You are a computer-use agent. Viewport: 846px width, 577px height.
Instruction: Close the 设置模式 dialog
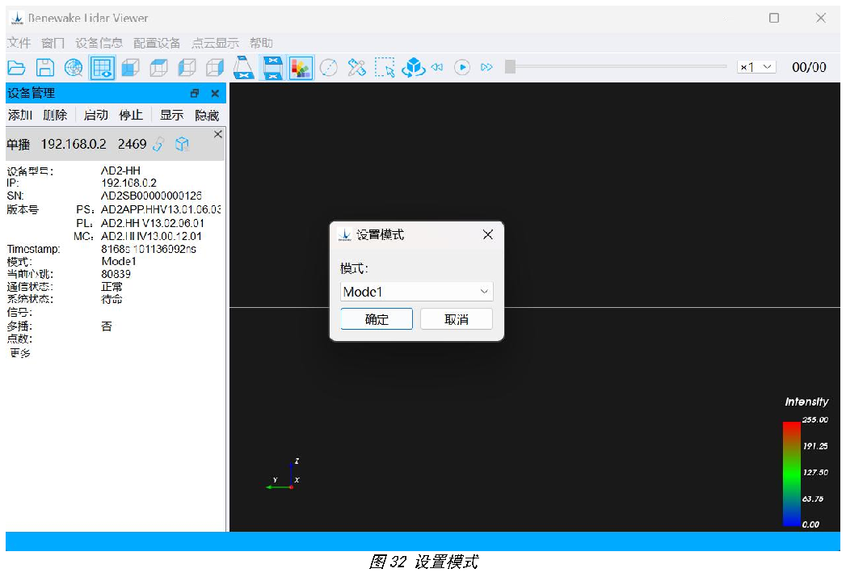point(488,234)
